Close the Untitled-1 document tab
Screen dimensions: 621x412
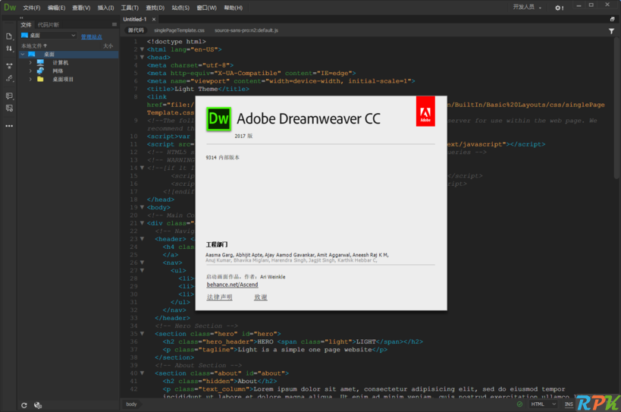pyautogui.click(x=154, y=19)
